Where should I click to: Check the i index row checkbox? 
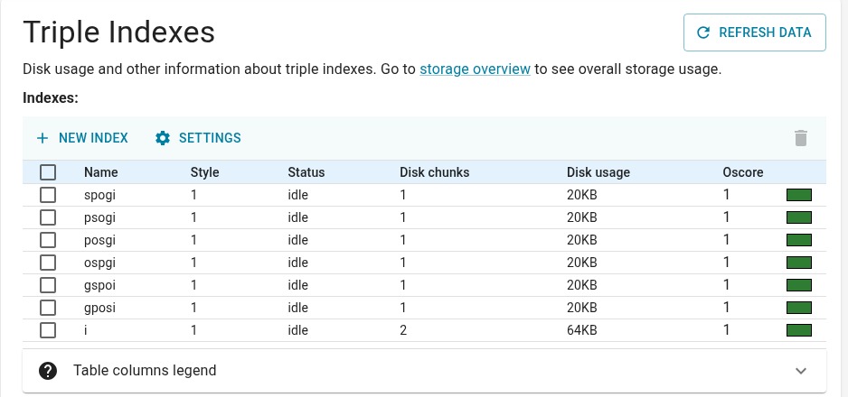[x=48, y=330]
